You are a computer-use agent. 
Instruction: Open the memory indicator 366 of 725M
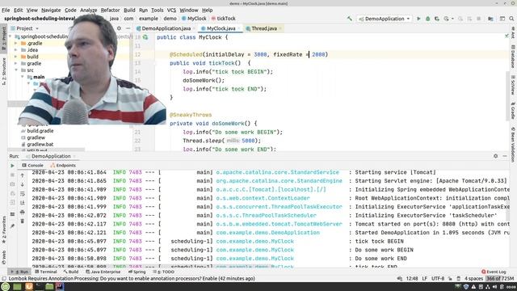pyautogui.click(x=499, y=279)
